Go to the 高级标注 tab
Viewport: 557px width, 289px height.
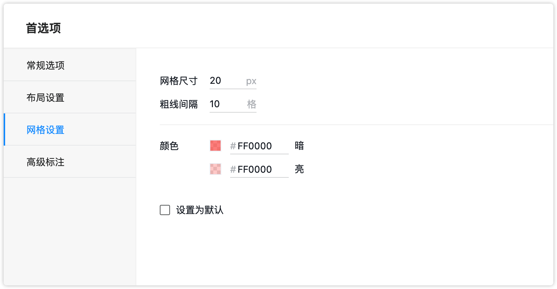click(46, 162)
